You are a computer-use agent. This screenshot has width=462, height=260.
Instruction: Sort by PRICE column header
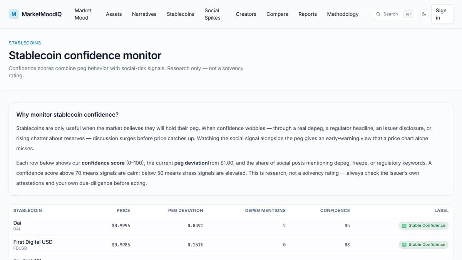(123, 211)
